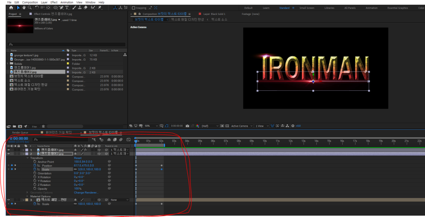
Task: Select the Puppet Pin tool
Action: click(x=99, y=8)
